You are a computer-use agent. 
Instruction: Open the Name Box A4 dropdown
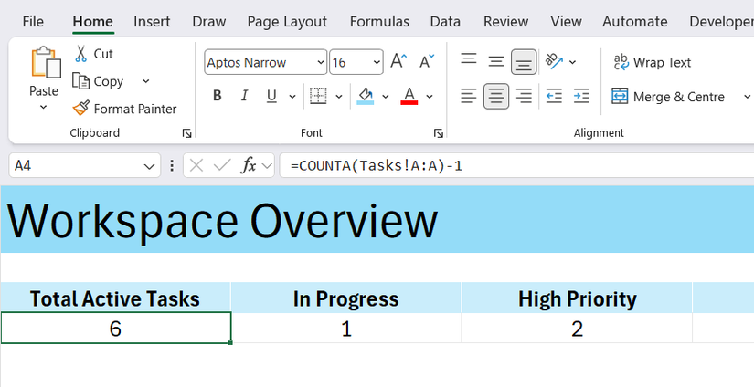(x=149, y=166)
